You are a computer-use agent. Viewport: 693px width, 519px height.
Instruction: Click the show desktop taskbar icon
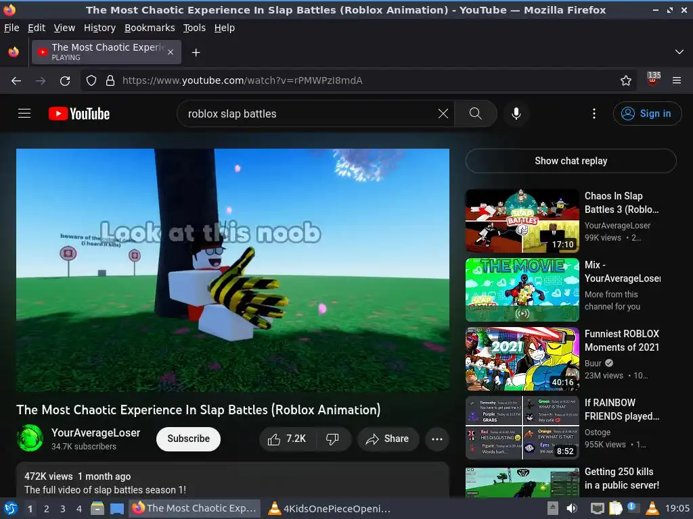(x=116, y=508)
